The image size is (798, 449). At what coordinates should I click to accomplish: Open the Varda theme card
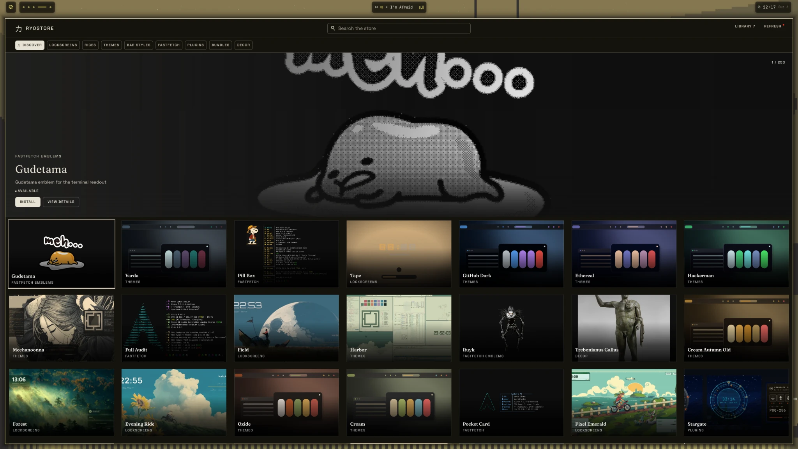pyautogui.click(x=174, y=254)
